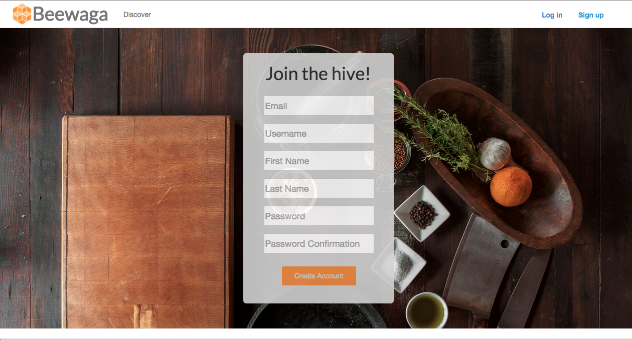Click the orange Beewaga honeycomb logo icon
The height and width of the screenshot is (340, 632).
(22, 14)
